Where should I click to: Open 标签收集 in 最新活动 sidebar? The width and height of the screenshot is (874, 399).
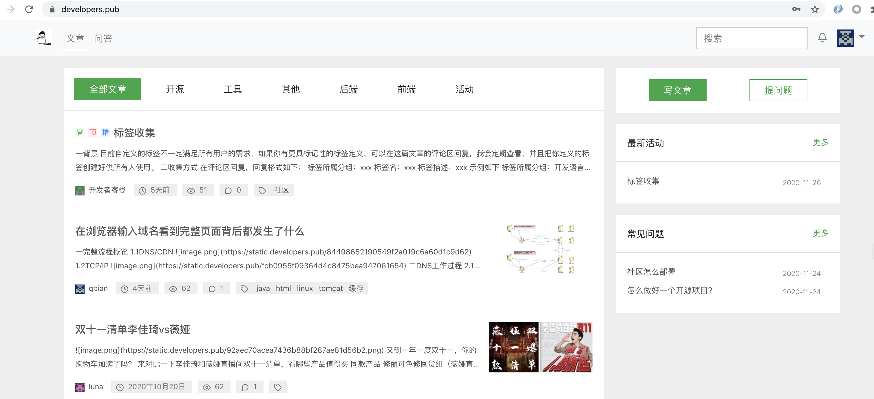click(x=643, y=181)
